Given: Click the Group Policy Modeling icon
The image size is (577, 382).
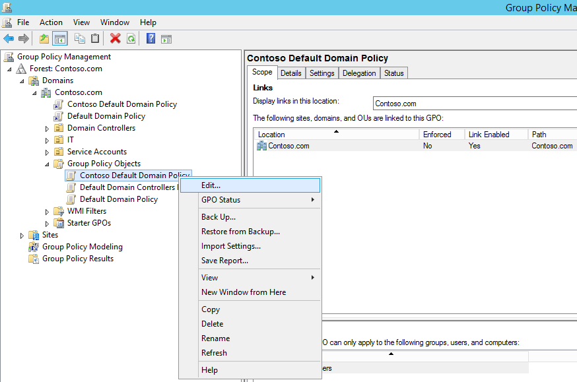Looking at the screenshot, I should pyautogui.click(x=34, y=247).
